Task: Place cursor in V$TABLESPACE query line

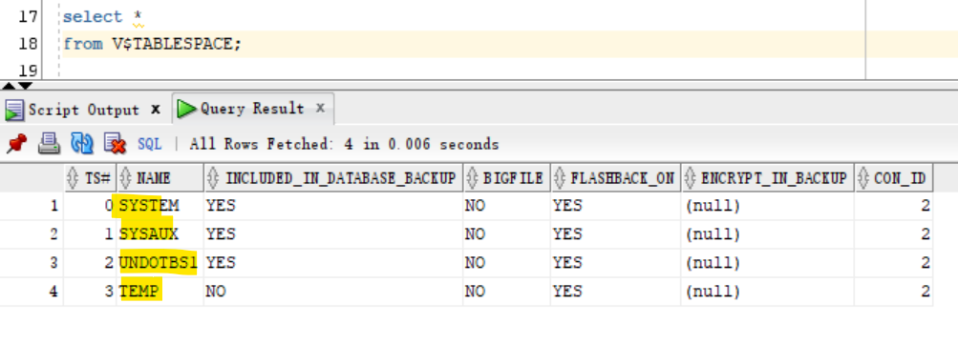Action: (x=153, y=44)
